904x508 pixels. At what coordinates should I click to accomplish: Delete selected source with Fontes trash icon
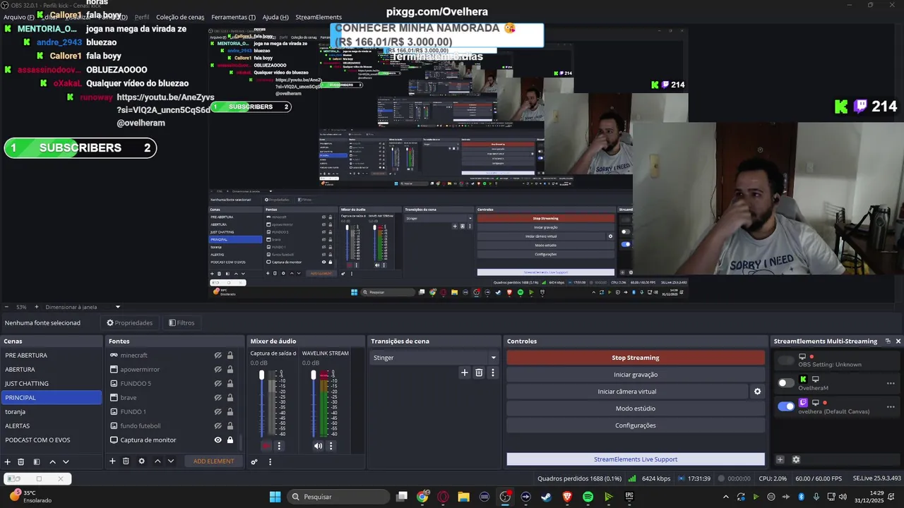pos(126,461)
